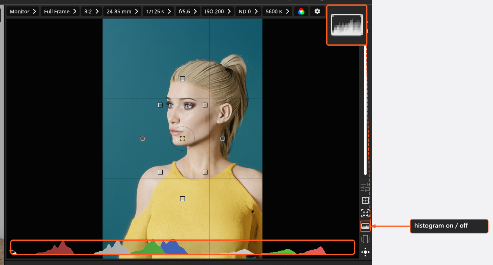Open the Full Frame sensor dropdown
Image resolution: width=493 pixels, height=265 pixels.
tap(60, 11)
